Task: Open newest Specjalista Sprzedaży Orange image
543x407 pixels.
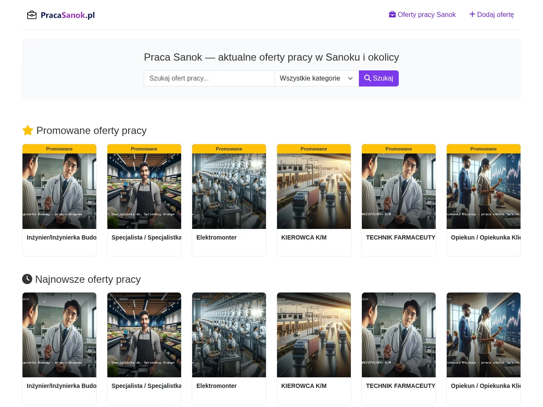Action: [x=144, y=335]
